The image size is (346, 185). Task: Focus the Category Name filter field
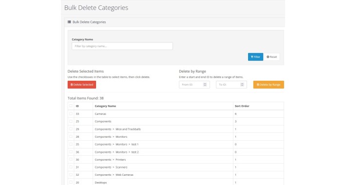tap(122, 46)
